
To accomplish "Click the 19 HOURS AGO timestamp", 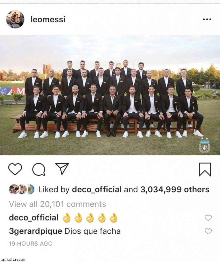I will coord(31,244).
